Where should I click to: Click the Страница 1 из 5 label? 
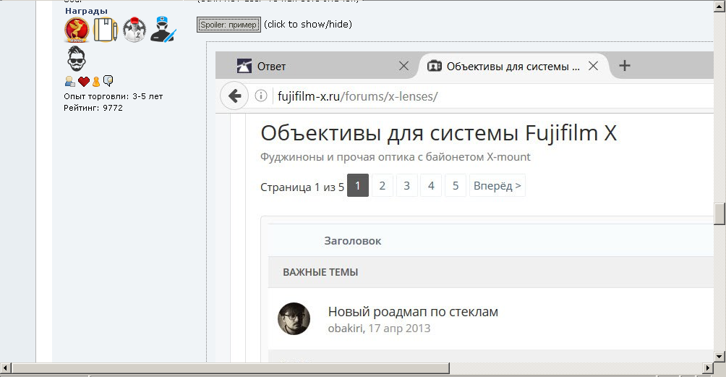pyautogui.click(x=302, y=187)
